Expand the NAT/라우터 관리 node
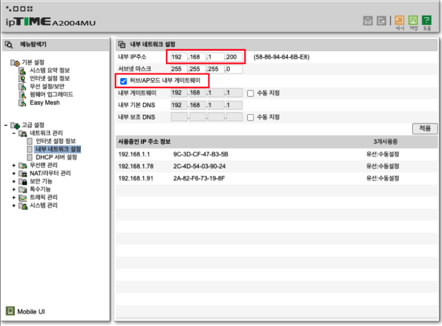Image resolution: width=442 pixels, height=326 pixels. click(14, 173)
